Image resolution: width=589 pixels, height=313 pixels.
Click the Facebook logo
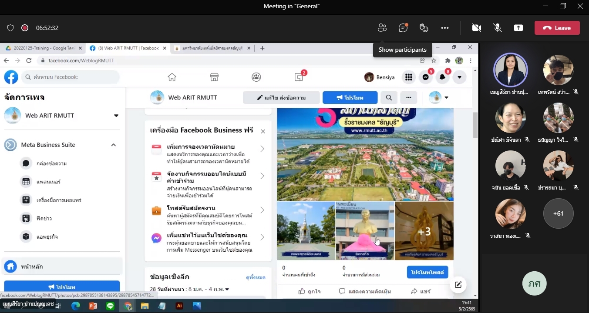11,77
